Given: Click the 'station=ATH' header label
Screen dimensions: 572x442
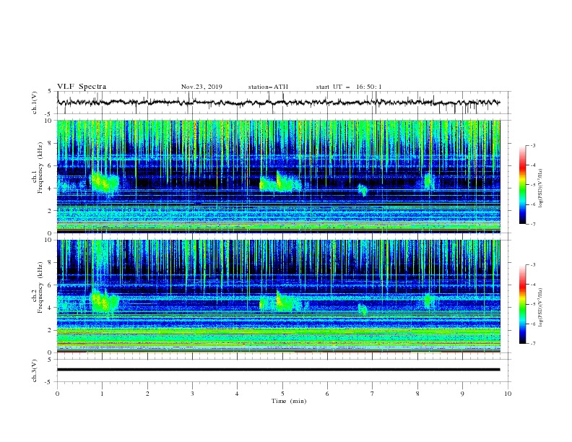Looking at the screenshot, I should [268, 87].
